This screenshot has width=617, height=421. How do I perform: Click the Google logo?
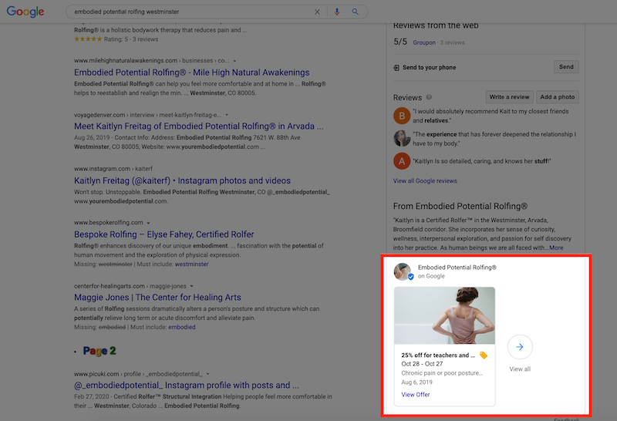pyautogui.click(x=25, y=12)
